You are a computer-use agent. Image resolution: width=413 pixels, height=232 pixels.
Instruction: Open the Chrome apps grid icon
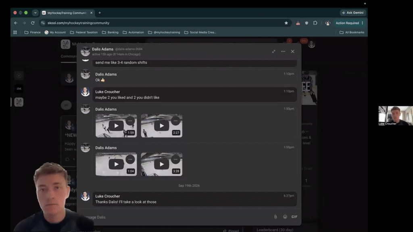coord(15,32)
